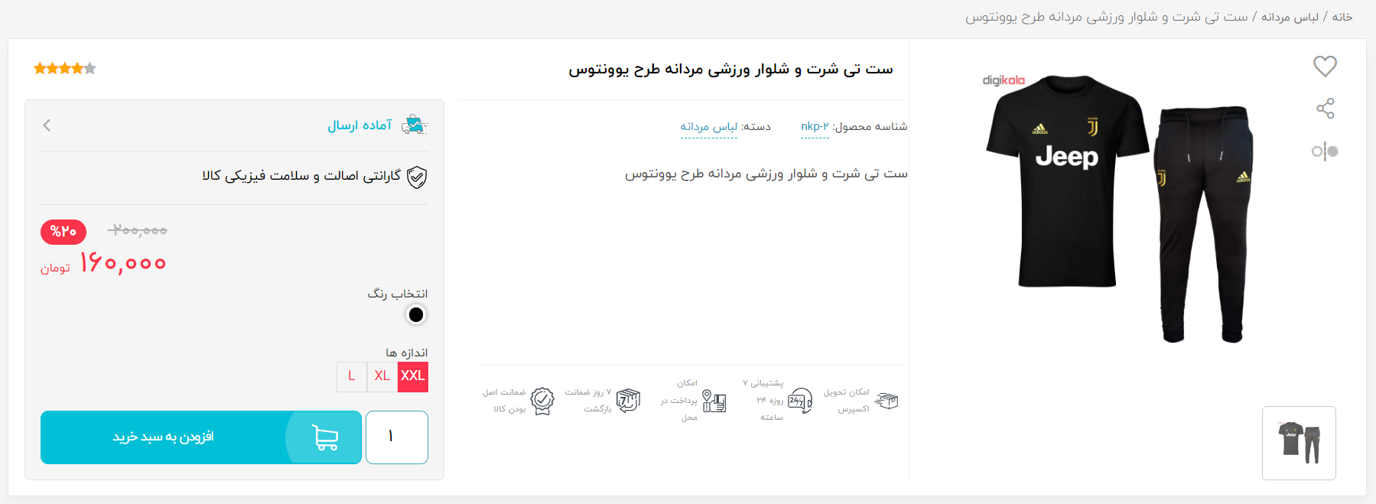
Task: Select size L
Action: pos(352,376)
